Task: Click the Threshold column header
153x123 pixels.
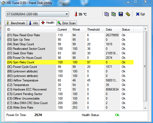Action: (x=95, y=30)
